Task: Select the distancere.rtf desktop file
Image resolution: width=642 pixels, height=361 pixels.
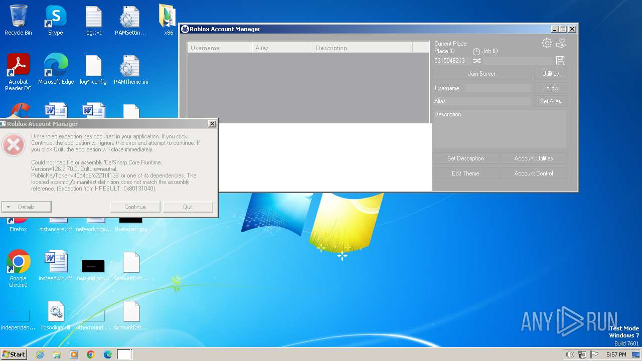Action: [x=56, y=225]
